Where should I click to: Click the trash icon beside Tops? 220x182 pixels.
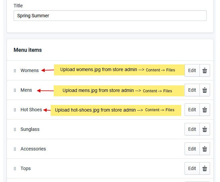click(205, 168)
